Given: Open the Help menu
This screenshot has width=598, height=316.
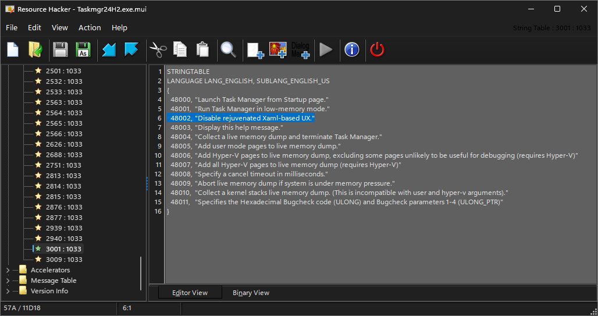Looking at the screenshot, I should click(x=119, y=27).
